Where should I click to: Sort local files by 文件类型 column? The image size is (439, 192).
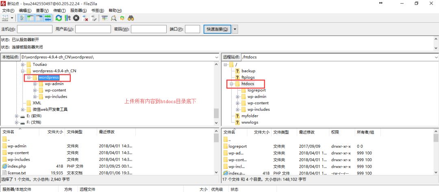click(x=75, y=132)
